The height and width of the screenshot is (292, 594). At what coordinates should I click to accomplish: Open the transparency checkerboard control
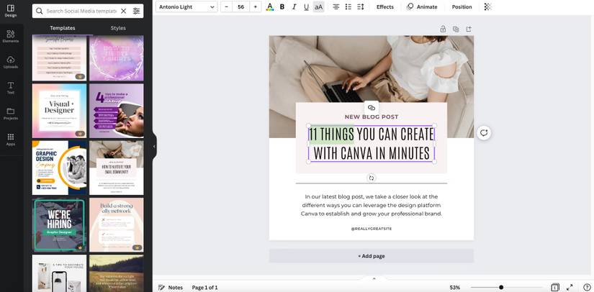[x=488, y=6]
